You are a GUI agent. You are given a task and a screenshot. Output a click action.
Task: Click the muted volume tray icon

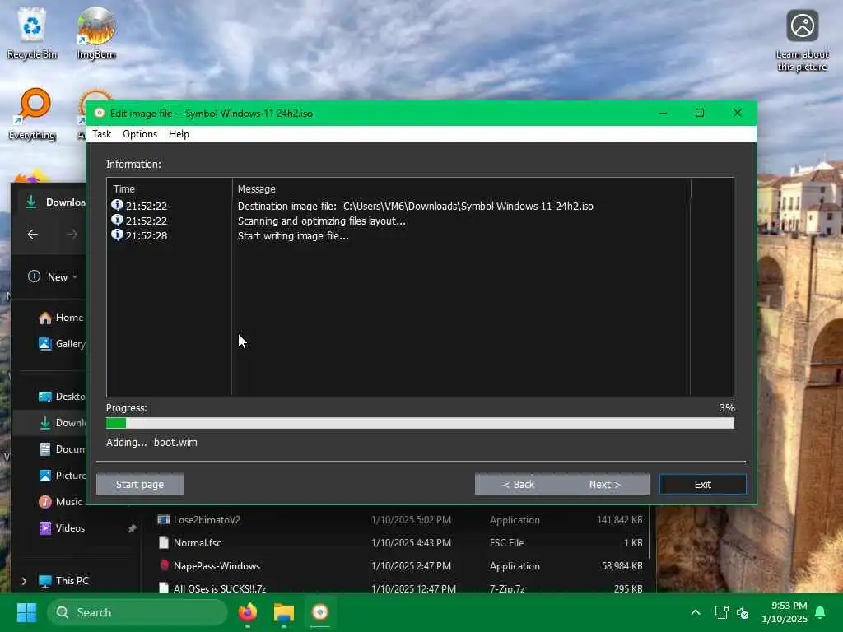(x=743, y=612)
